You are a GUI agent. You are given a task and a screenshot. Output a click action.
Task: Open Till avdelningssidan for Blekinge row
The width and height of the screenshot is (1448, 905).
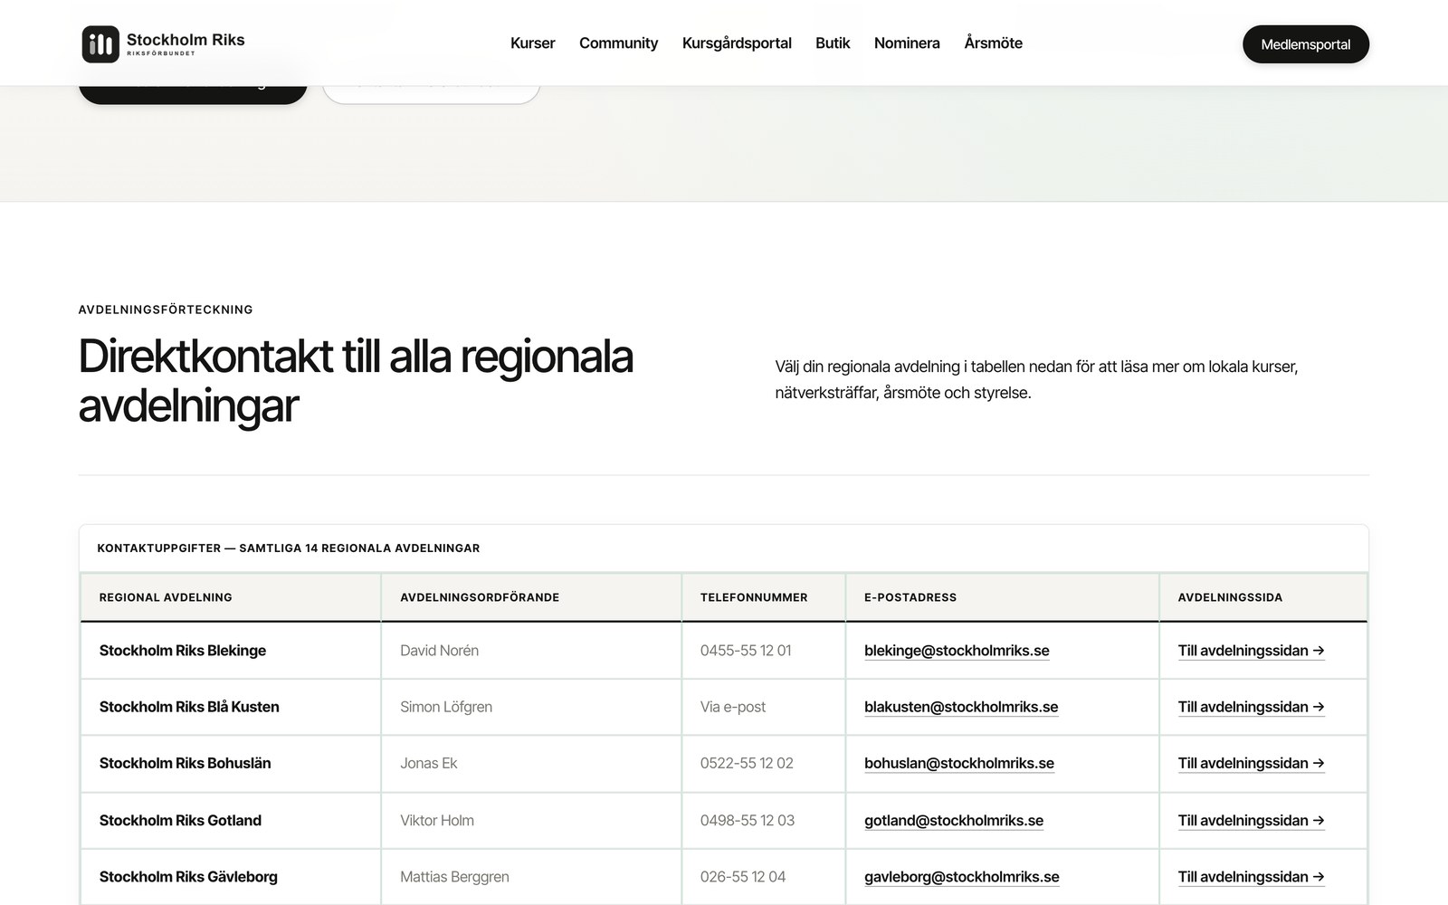1252,651
